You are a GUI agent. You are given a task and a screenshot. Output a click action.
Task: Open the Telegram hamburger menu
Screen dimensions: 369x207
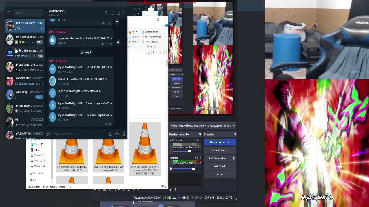coord(9,13)
